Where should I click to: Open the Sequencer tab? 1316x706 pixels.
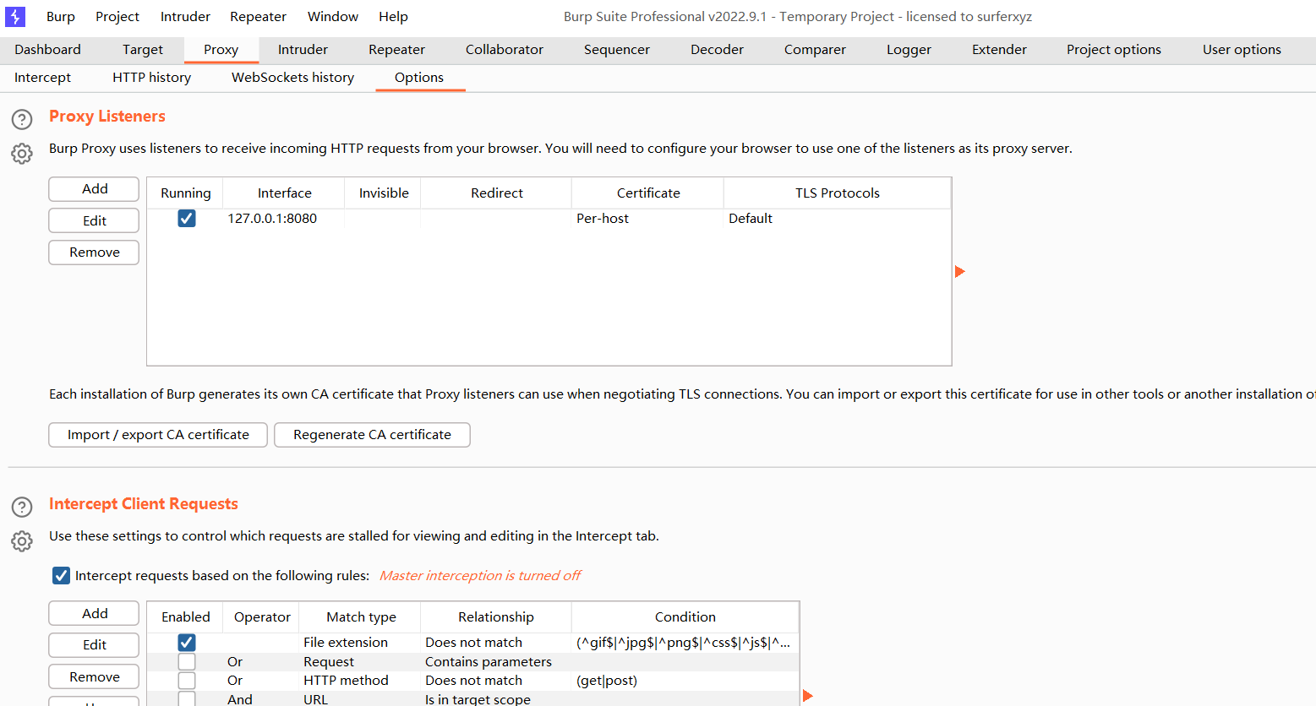pos(617,50)
